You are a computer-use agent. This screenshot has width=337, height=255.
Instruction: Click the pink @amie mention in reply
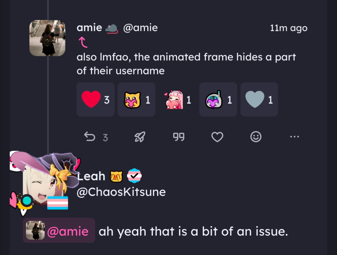67,232
